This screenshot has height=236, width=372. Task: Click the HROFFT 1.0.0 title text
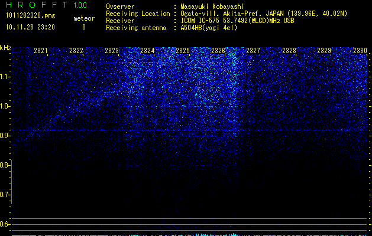point(47,5)
